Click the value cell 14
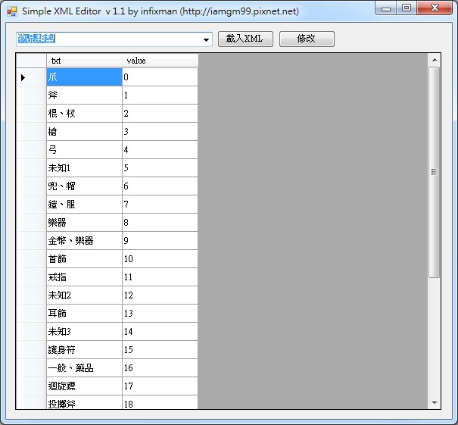 tap(160, 332)
